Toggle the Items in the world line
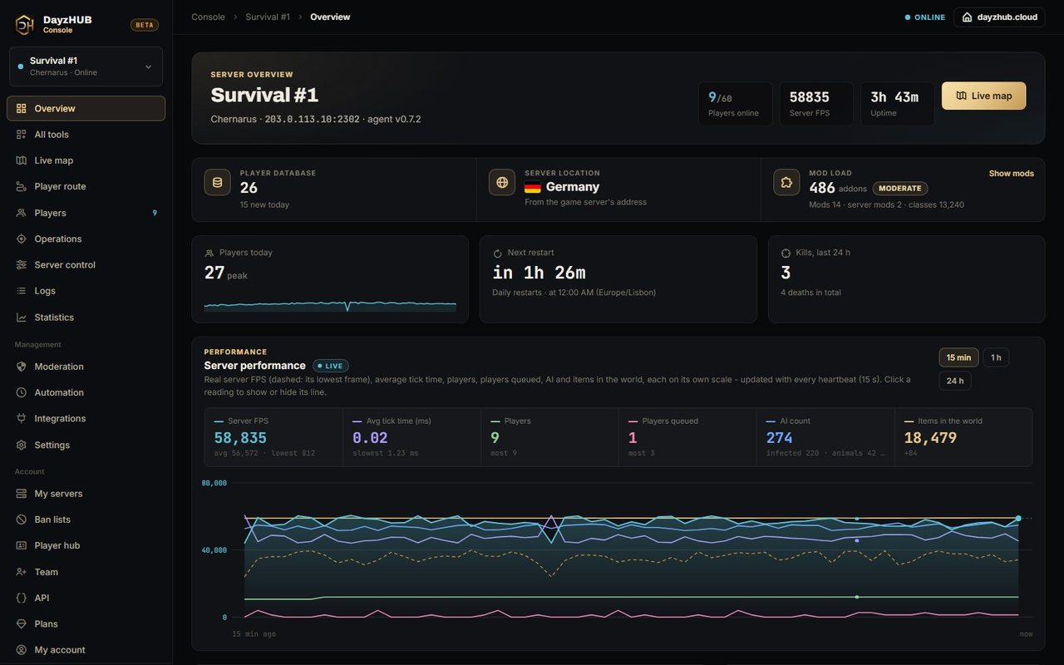1064x665 pixels. click(x=963, y=437)
